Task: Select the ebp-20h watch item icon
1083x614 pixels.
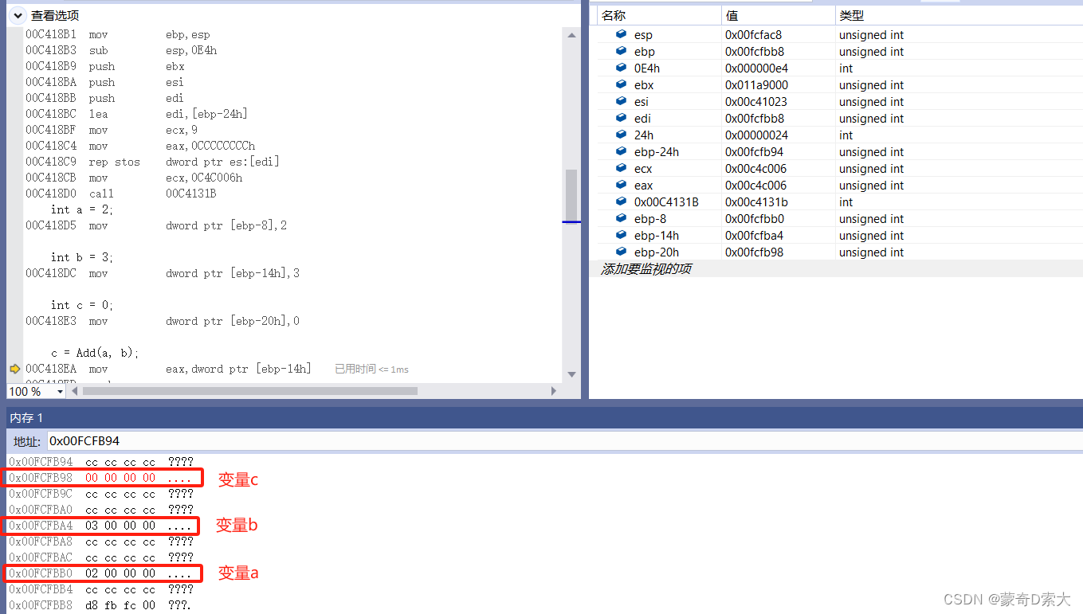Action: [622, 252]
